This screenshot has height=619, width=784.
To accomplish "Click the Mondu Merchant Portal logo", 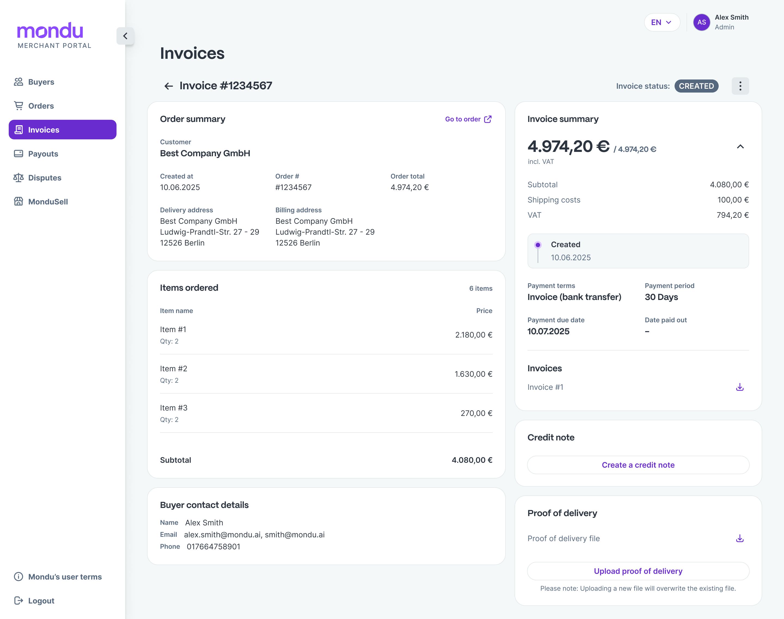I will [54, 35].
